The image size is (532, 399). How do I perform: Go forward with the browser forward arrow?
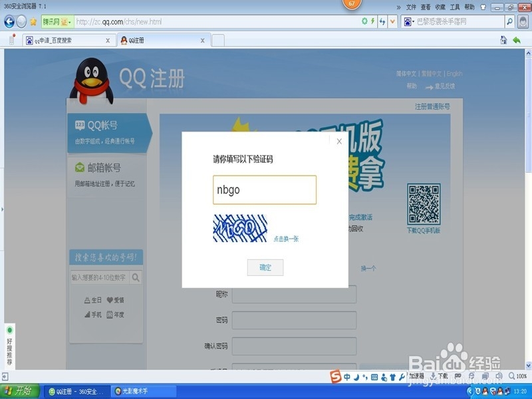click(x=21, y=22)
